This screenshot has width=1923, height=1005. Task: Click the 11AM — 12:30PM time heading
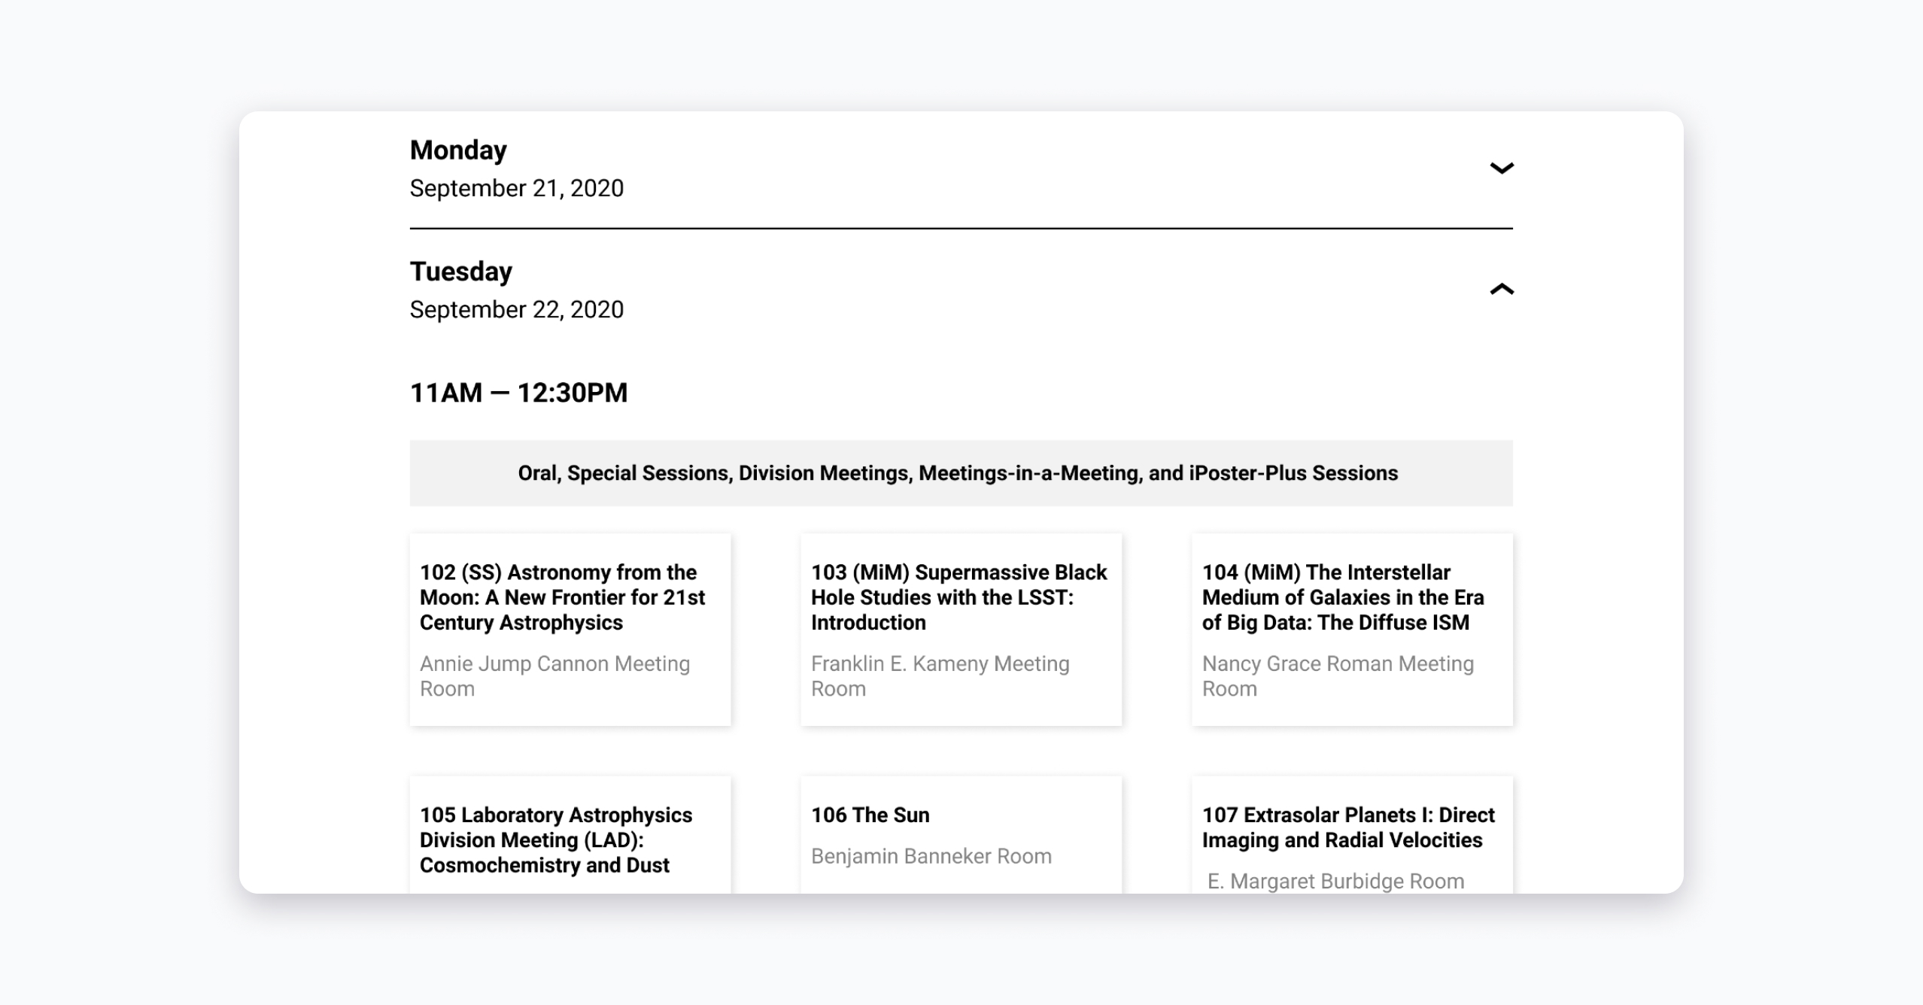[x=518, y=393]
